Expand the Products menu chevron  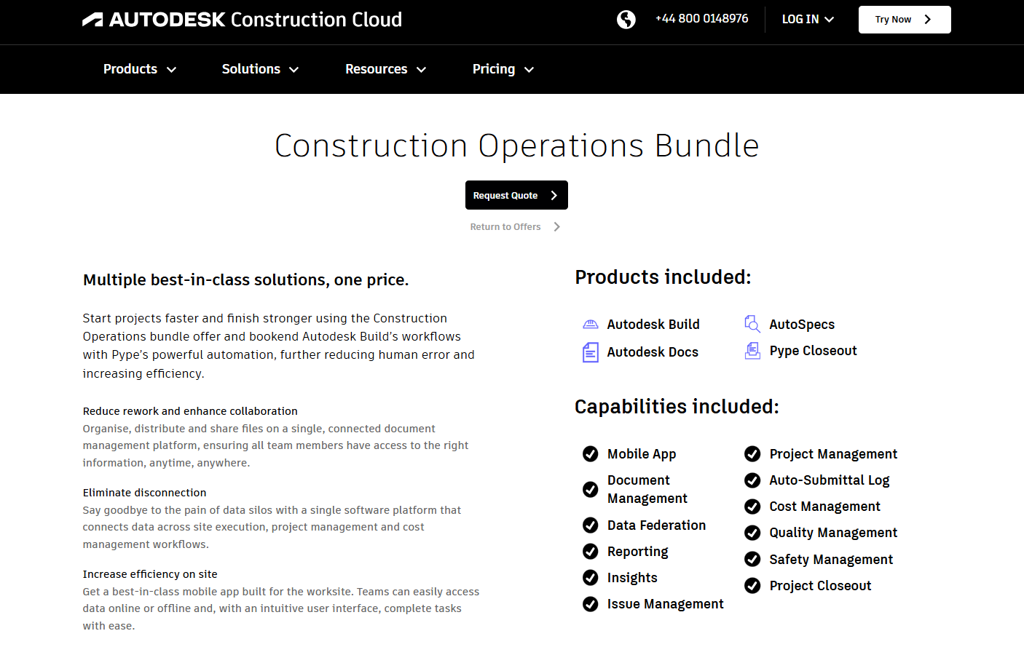click(x=172, y=70)
